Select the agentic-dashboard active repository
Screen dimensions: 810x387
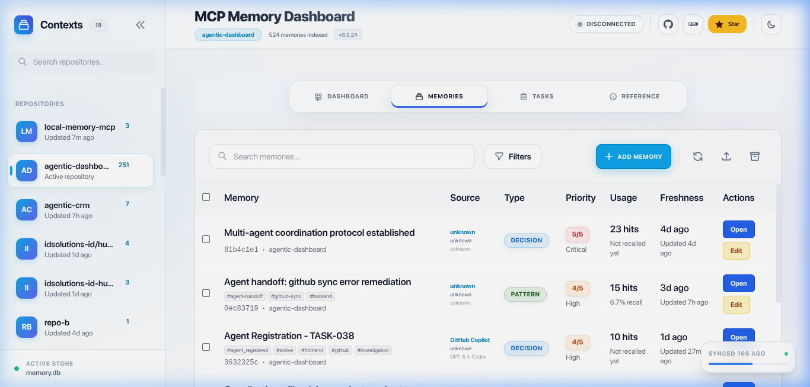pos(81,171)
